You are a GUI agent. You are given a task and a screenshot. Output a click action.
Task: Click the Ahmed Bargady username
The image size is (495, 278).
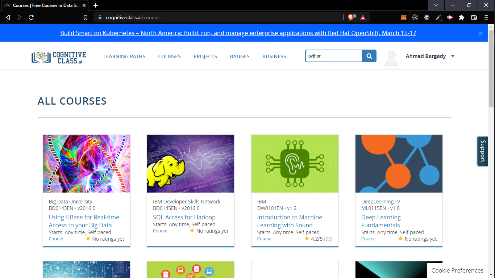coord(426,56)
